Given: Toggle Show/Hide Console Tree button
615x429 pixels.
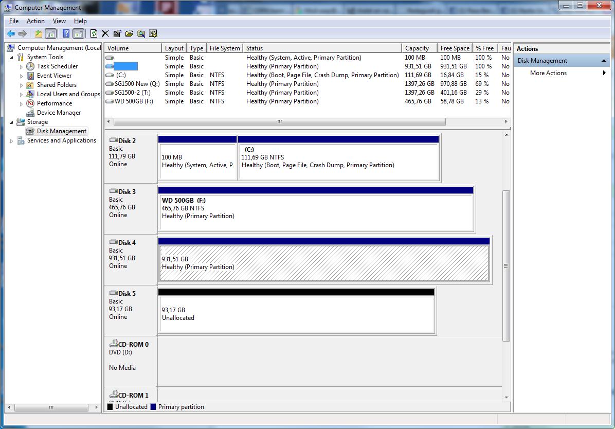Looking at the screenshot, I should 50,34.
